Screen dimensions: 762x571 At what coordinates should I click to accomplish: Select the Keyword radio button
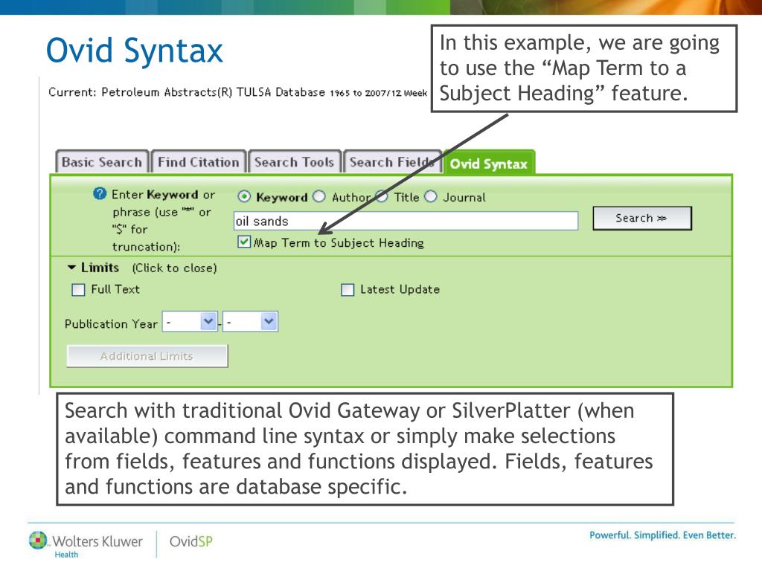tap(244, 196)
